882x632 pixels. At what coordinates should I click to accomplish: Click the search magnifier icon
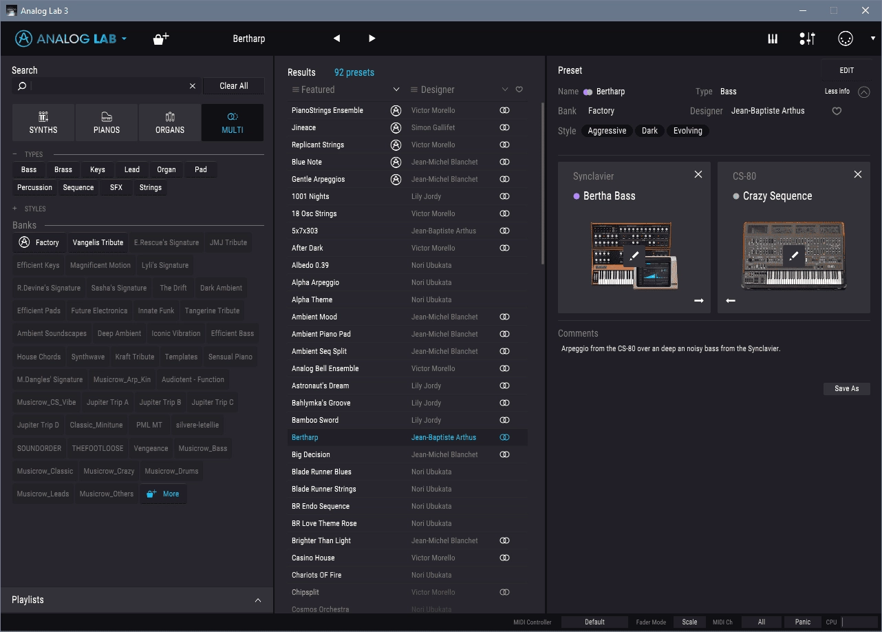[22, 86]
